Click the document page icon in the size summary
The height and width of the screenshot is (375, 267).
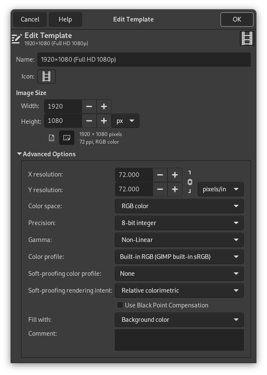(x=52, y=138)
